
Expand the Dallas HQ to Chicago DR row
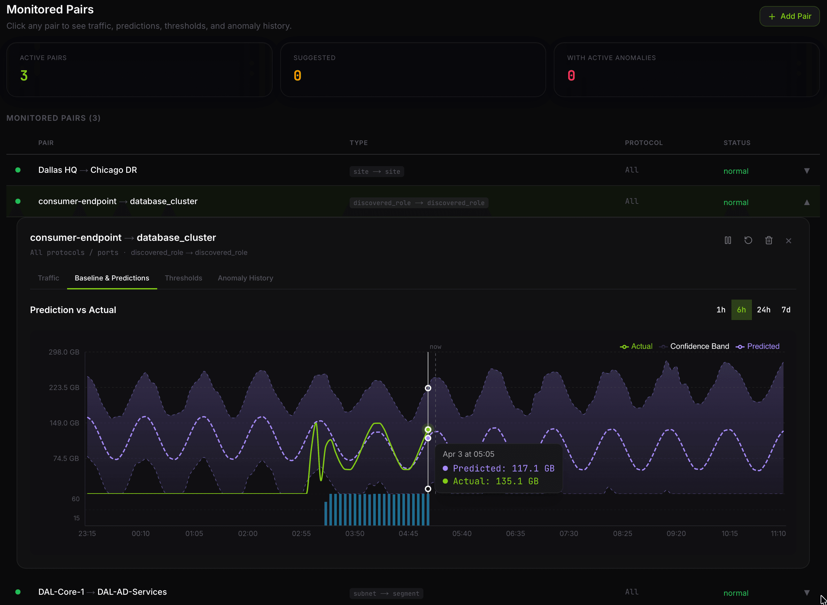pyautogui.click(x=807, y=171)
